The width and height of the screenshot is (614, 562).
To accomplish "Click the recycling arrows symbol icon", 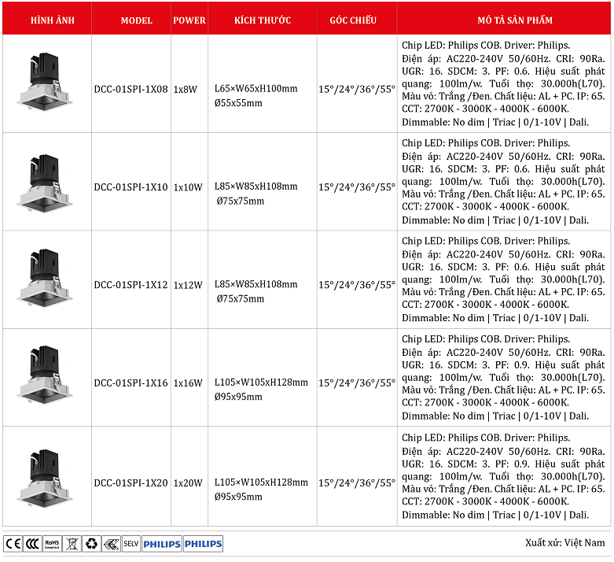I will tap(91, 544).
